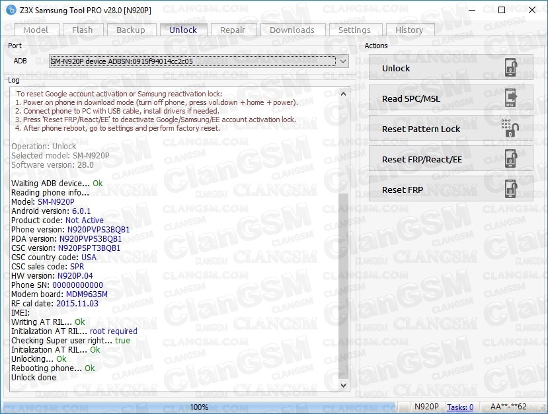Viewport: 548px width, 414px height.
Task: Click 'CSC country code: USA' log line
Action: [x=54, y=258]
